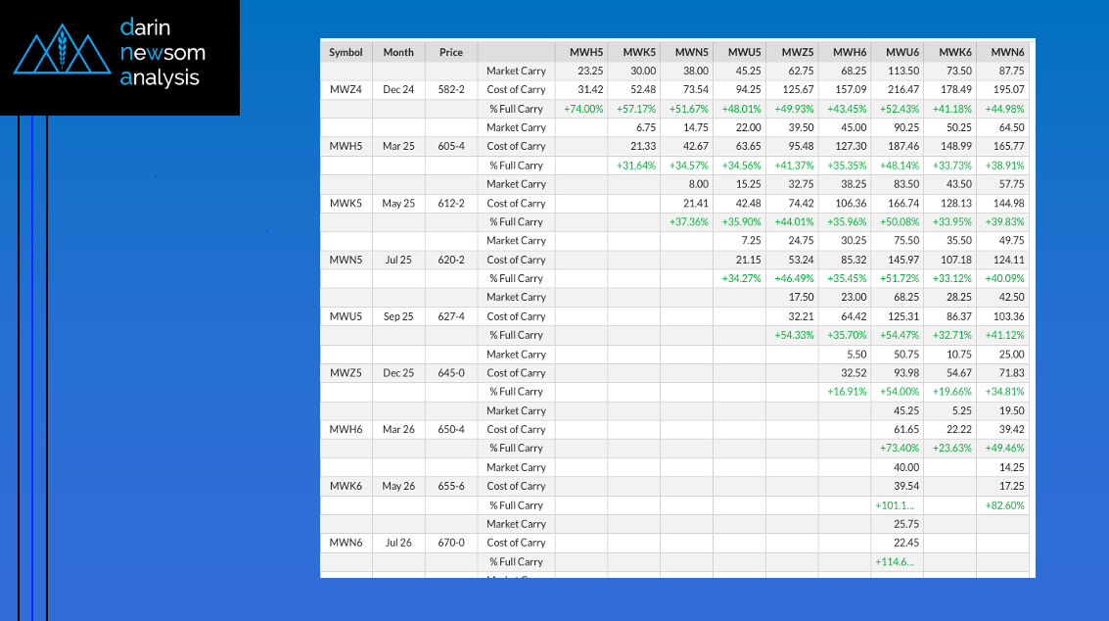Select the MWN6 symbol row label
Viewport: 1109px width, 621px height.
[346, 543]
